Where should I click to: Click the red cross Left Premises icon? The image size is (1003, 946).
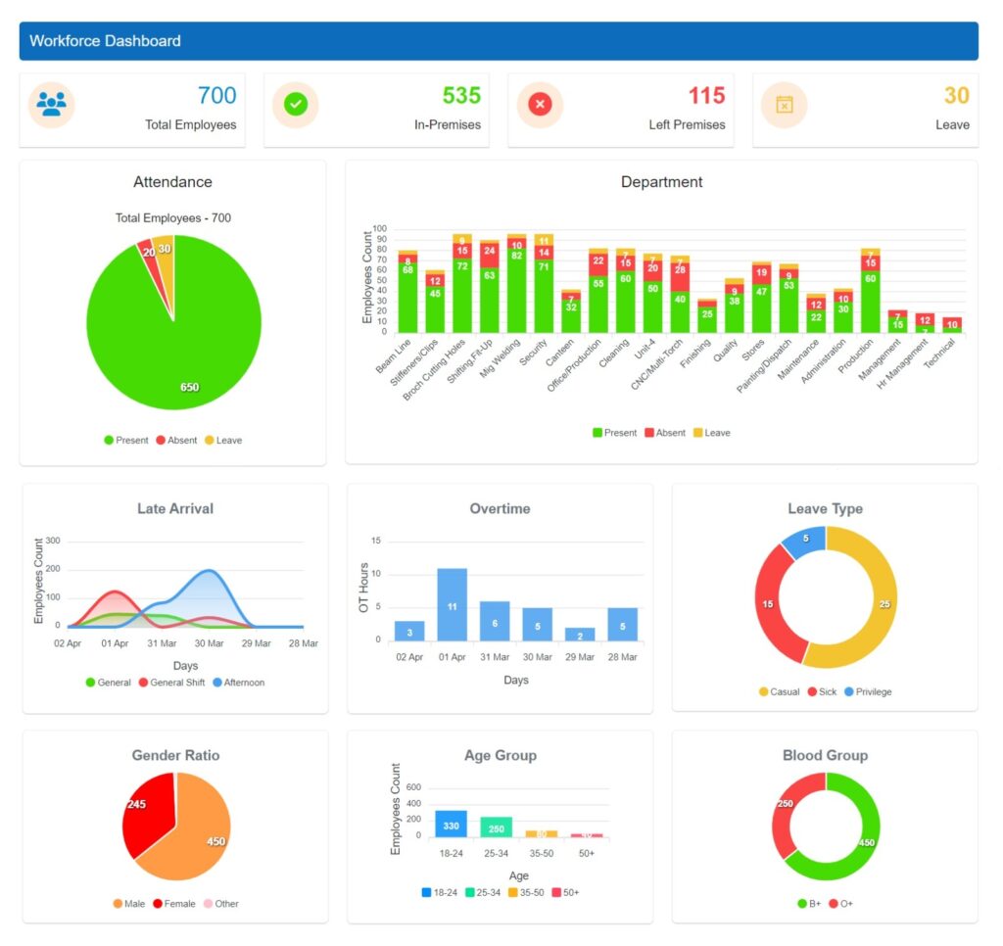tap(539, 102)
